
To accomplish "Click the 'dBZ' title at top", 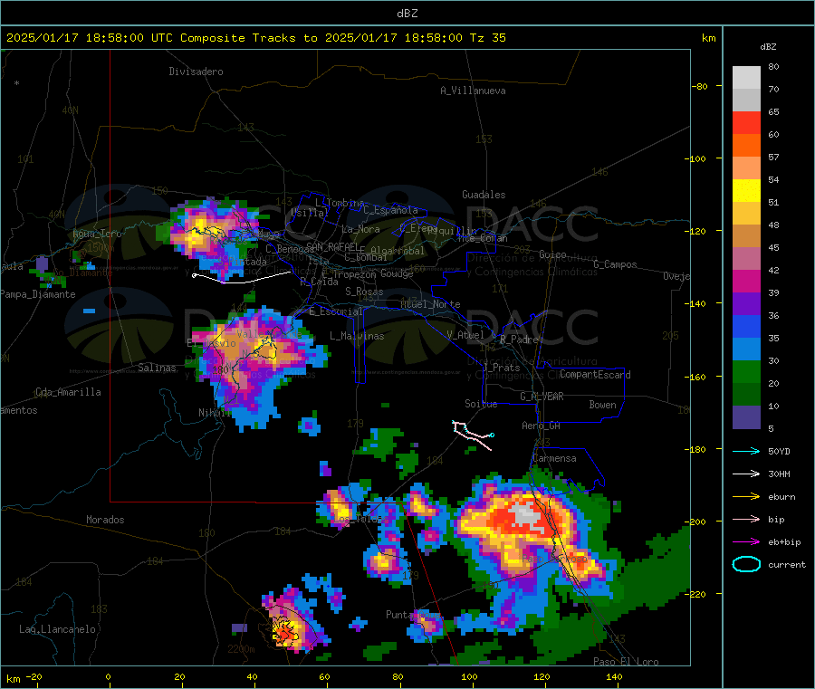I will [x=407, y=13].
